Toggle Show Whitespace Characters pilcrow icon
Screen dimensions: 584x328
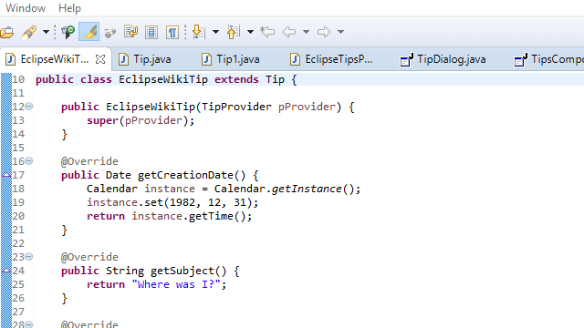[x=172, y=33]
